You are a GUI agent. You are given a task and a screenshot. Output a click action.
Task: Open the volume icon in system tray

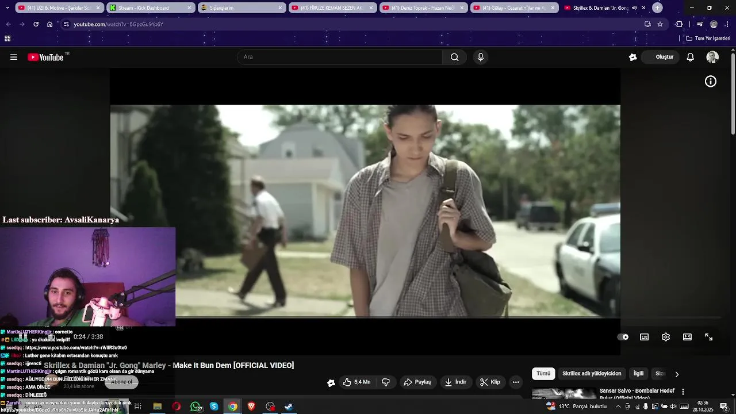pos(673,407)
